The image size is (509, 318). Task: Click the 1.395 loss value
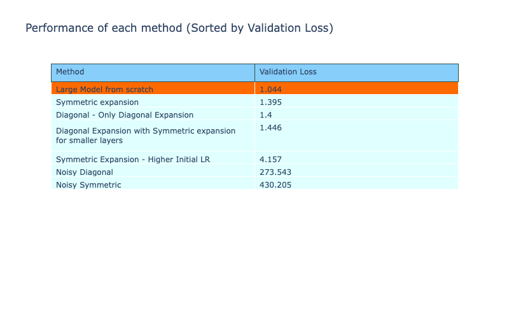pos(270,102)
